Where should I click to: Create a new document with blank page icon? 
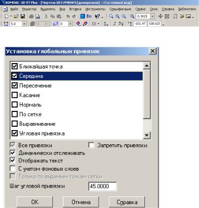7,16
